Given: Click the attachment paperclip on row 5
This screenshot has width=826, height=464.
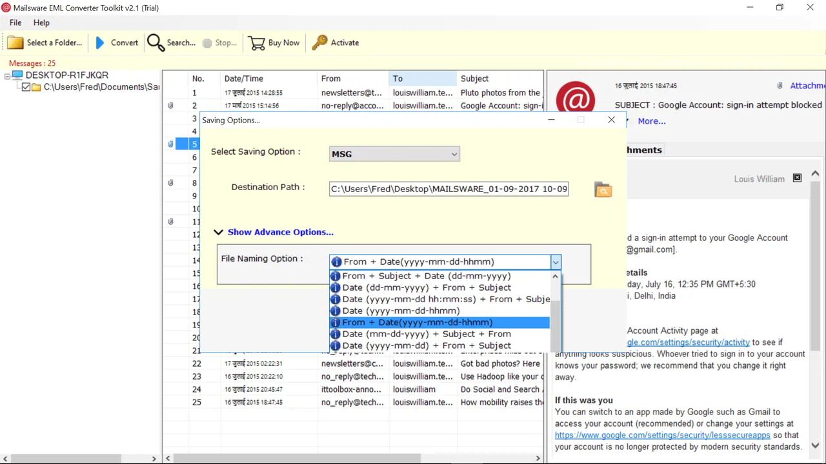Looking at the screenshot, I should (170, 144).
